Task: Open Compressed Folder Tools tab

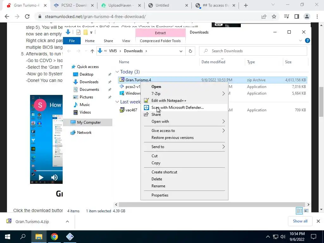Action: (x=160, y=41)
